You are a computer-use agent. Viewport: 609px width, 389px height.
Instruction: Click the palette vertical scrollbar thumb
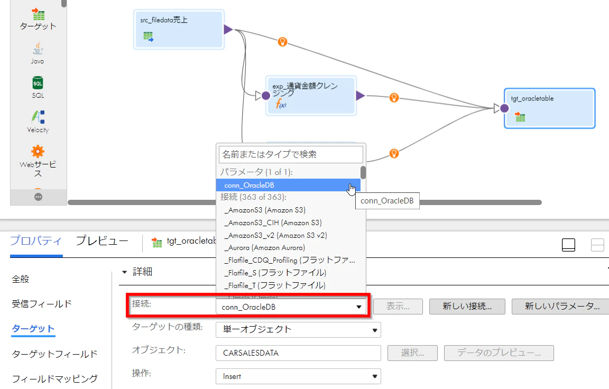tap(64, 3)
